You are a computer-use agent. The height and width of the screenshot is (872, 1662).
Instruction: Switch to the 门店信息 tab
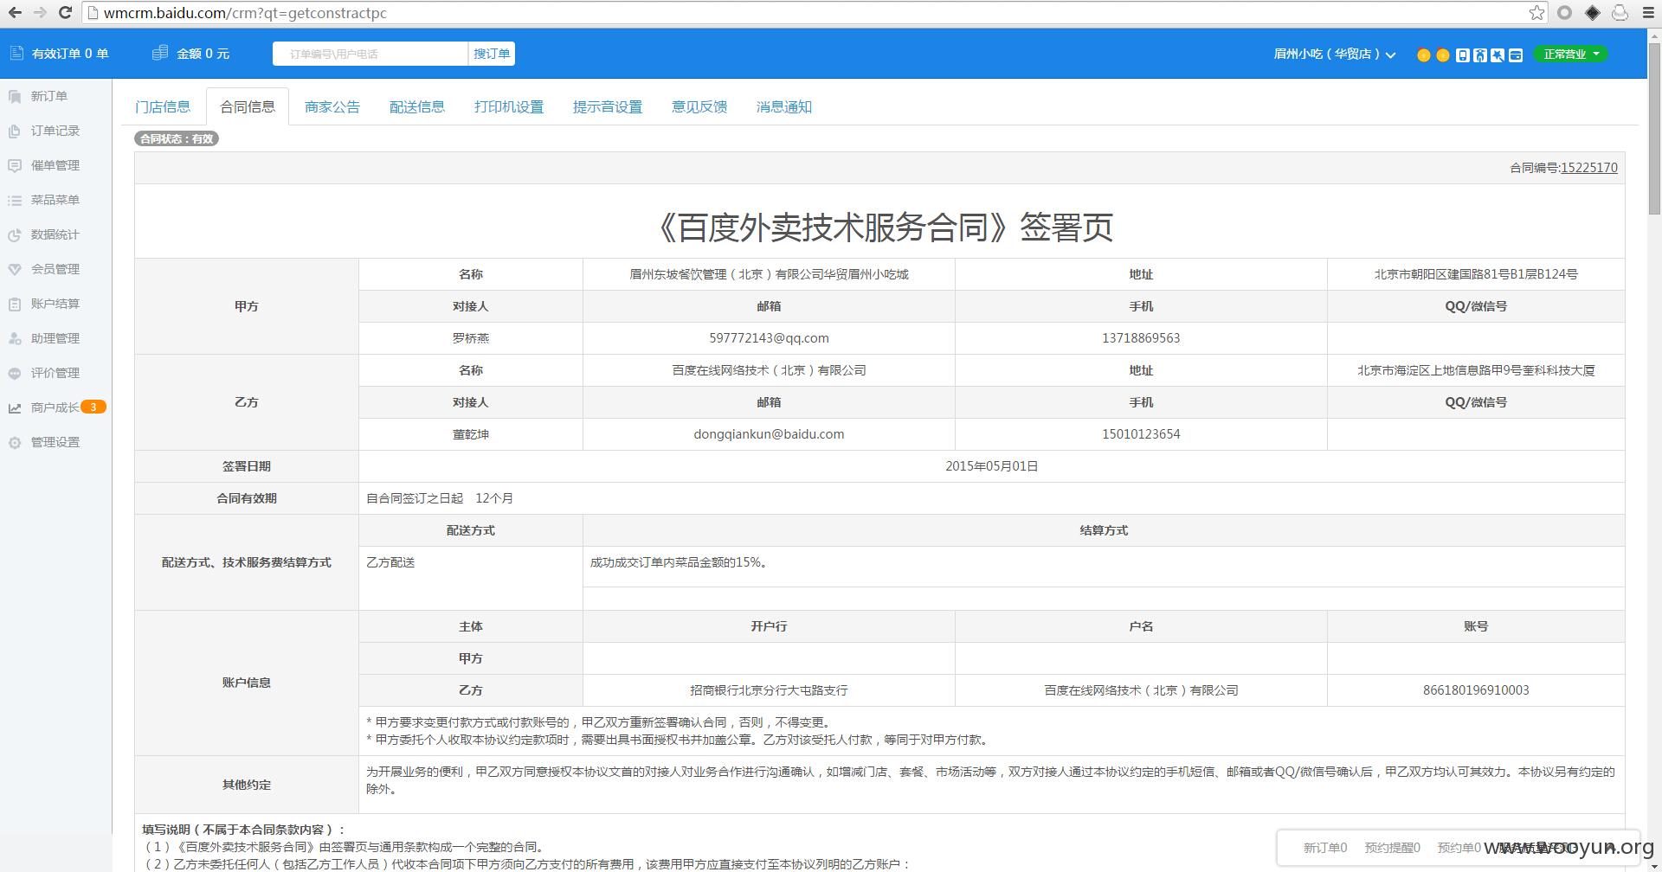pyautogui.click(x=163, y=106)
